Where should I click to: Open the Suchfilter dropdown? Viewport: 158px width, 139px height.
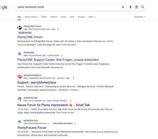[x=140, y=17]
